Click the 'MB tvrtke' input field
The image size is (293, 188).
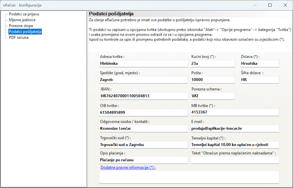pyautogui.click(x=234, y=112)
